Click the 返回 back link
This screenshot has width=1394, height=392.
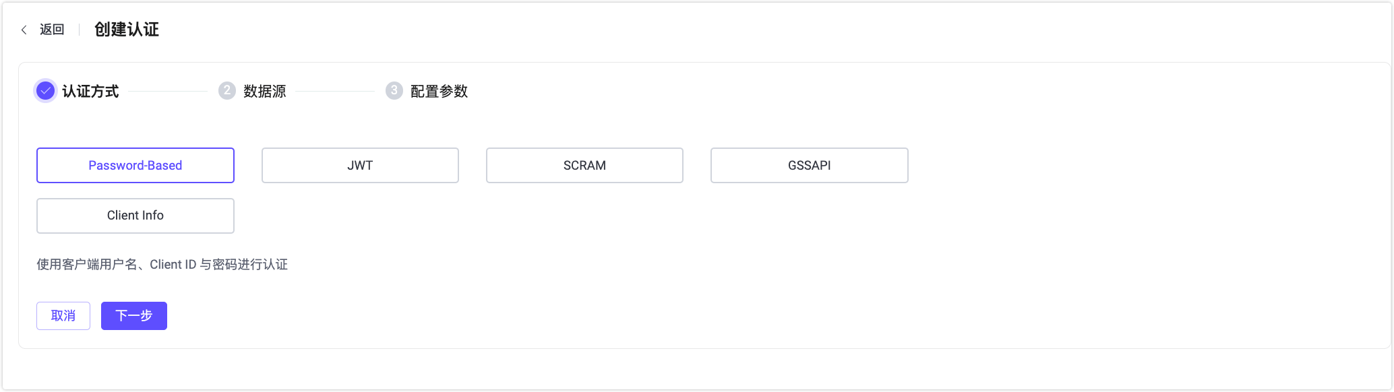52,30
